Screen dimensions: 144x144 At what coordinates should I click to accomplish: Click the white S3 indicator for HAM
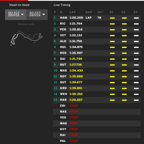[x=136, y=18]
